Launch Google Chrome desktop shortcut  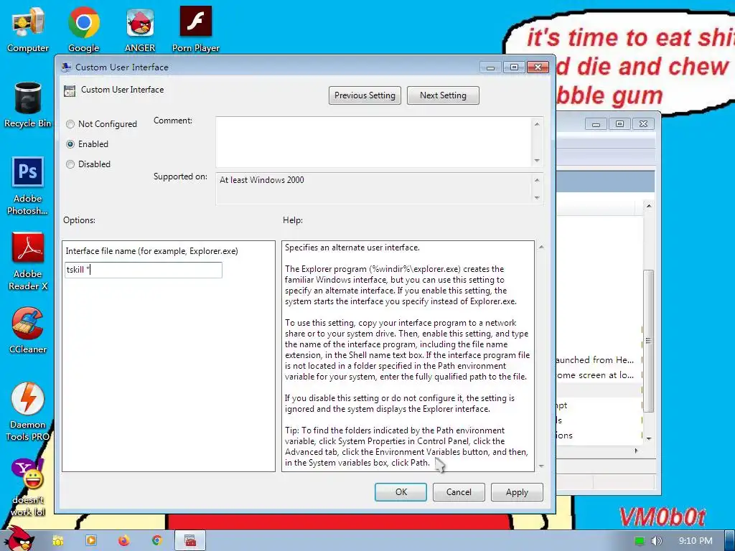[x=83, y=29]
